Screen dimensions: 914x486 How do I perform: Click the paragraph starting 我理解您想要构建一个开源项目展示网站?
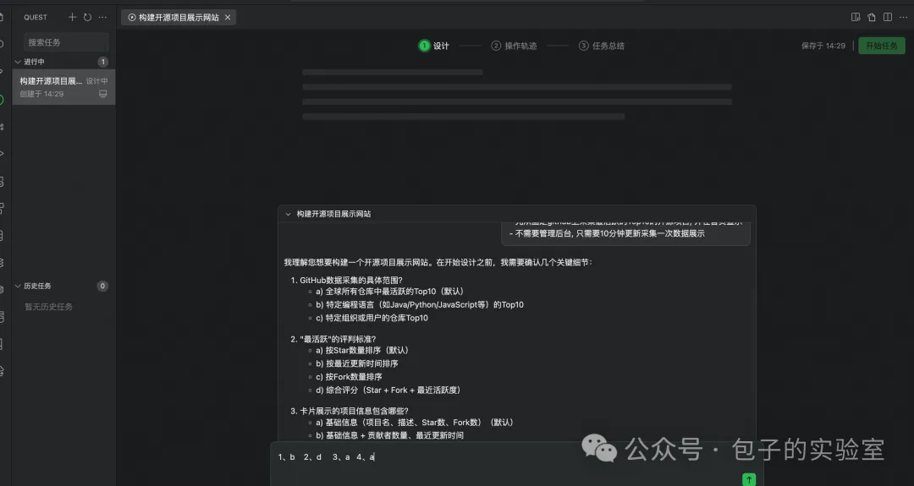[x=438, y=263]
